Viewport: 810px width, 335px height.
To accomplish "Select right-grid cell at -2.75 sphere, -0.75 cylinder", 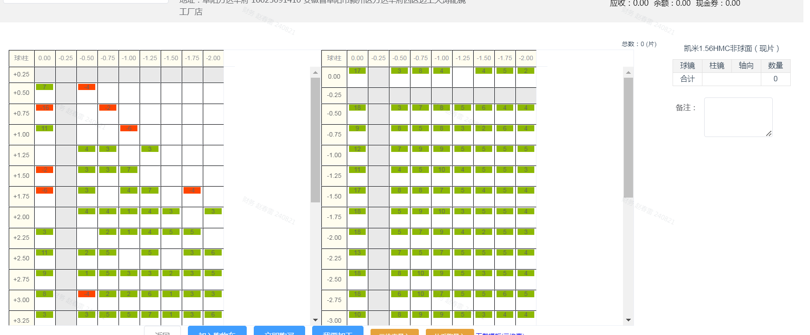I will [x=421, y=300].
